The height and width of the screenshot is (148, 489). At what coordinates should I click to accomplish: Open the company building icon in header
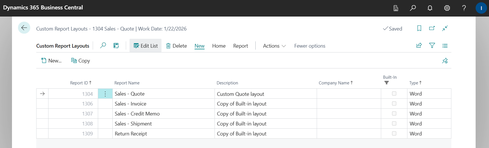pyautogui.click(x=396, y=8)
